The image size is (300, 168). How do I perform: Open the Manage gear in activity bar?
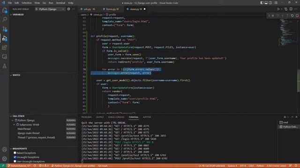coord(4,159)
